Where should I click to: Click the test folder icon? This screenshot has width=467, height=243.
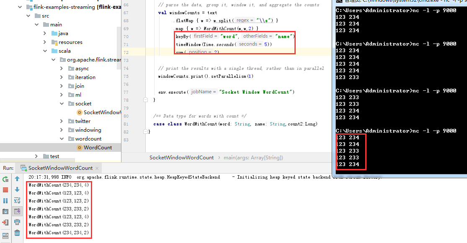46,156
